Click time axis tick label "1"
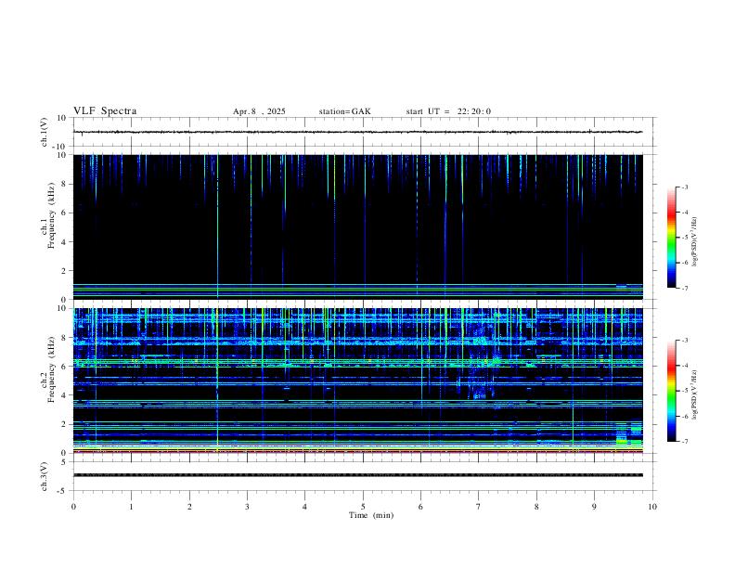This screenshot has width=735, height=568. 131,507
